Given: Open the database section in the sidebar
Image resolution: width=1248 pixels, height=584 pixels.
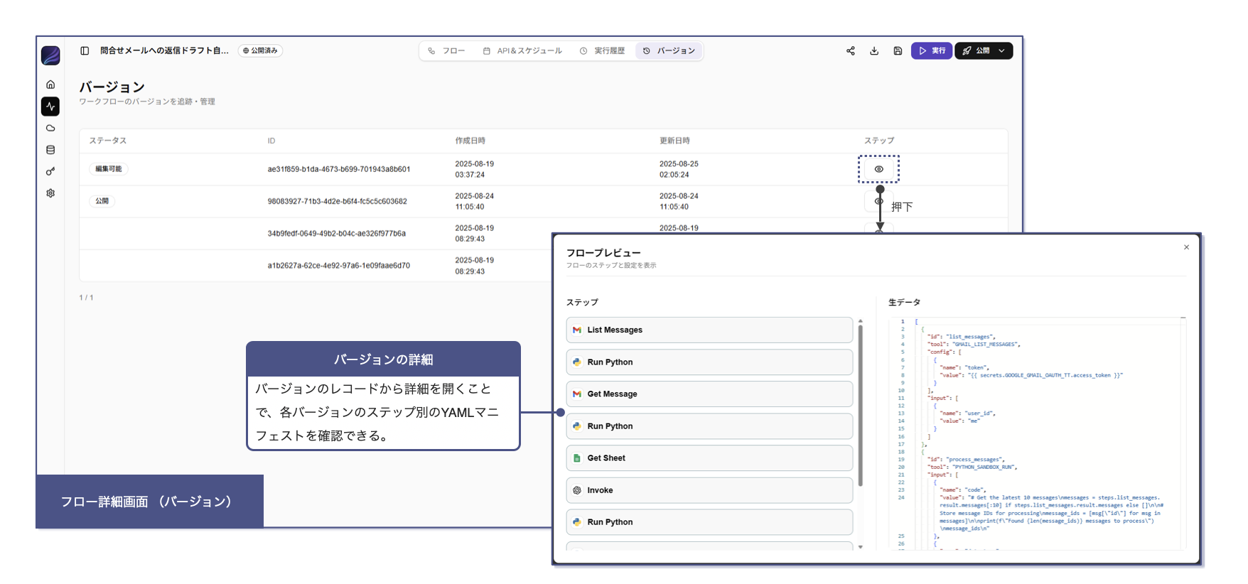Looking at the screenshot, I should 50,150.
